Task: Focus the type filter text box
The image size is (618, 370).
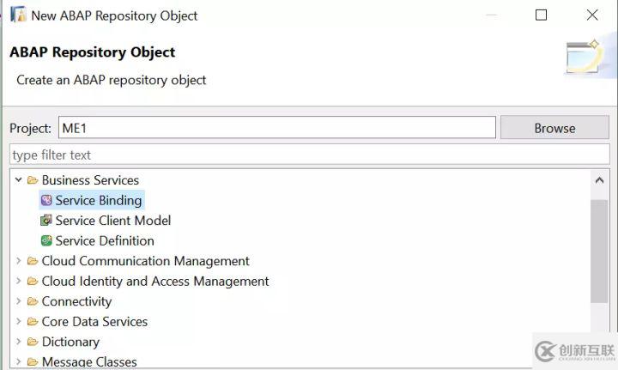Action: point(309,155)
